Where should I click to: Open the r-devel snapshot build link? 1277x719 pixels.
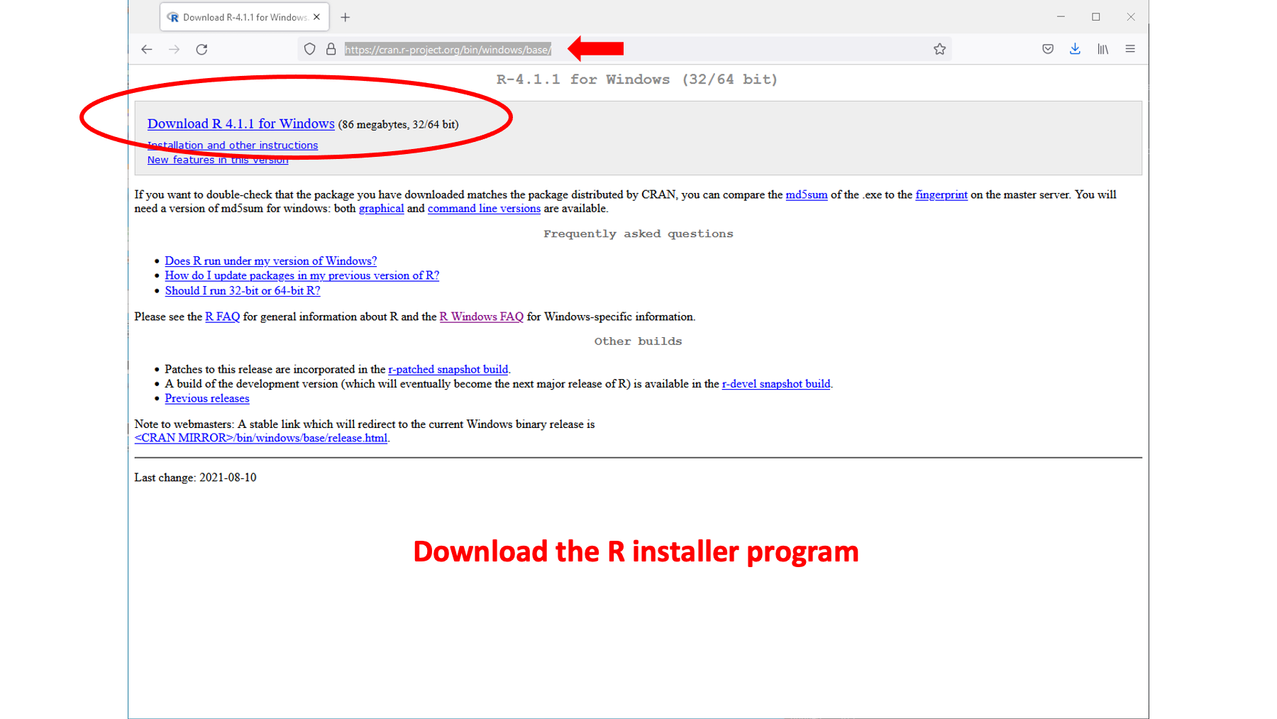(775, 384)
